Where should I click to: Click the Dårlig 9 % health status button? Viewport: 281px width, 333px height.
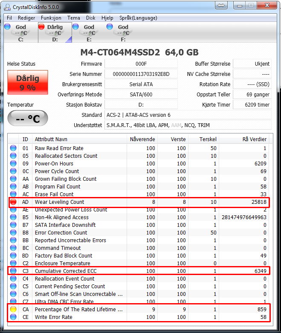28,82
